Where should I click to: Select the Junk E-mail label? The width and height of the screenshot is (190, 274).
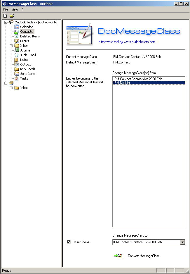pyautogui.click(x=28, y=55)
